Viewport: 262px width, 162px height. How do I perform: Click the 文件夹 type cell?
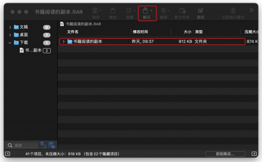pos(201,41)
